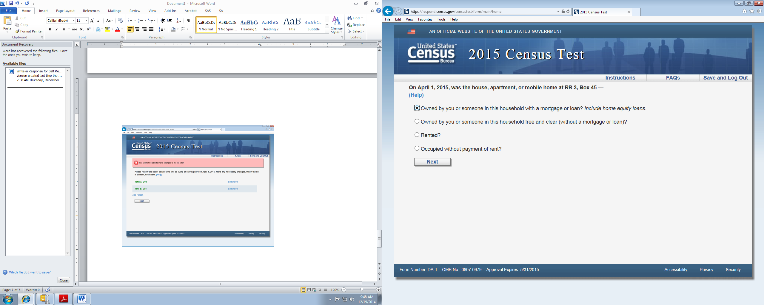Open the line spacing dropdown
Viewport: 764px width, 305px height.
click(162, 29)
